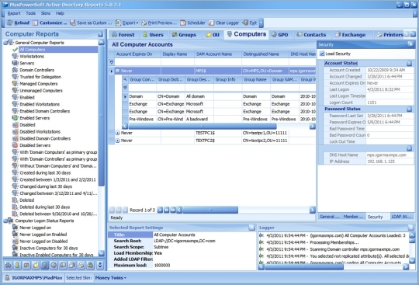Open the General tab in details pane

pos(329,217)
